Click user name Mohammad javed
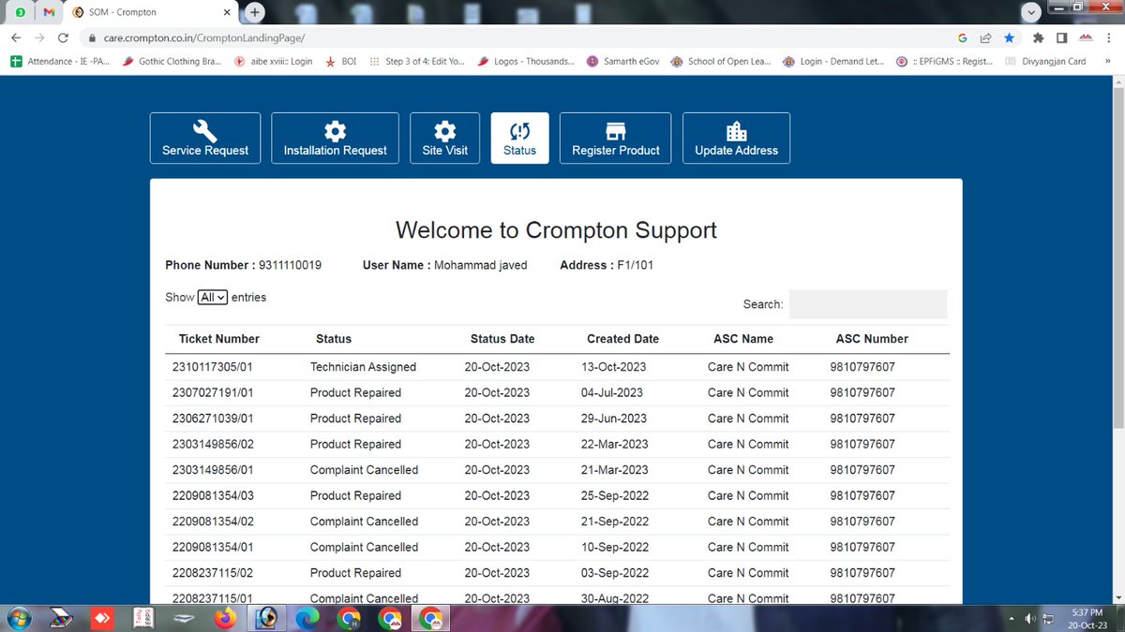1125x632 pixels. coord(480,265)
